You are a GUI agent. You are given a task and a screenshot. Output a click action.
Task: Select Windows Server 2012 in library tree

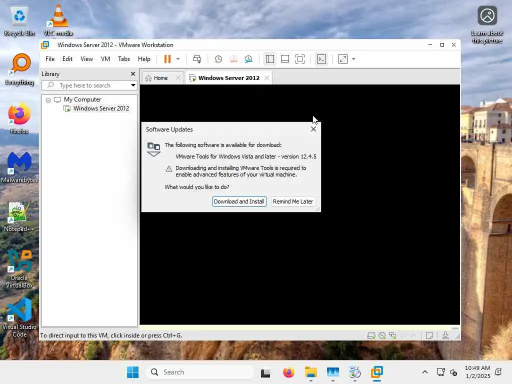point(101,108)
